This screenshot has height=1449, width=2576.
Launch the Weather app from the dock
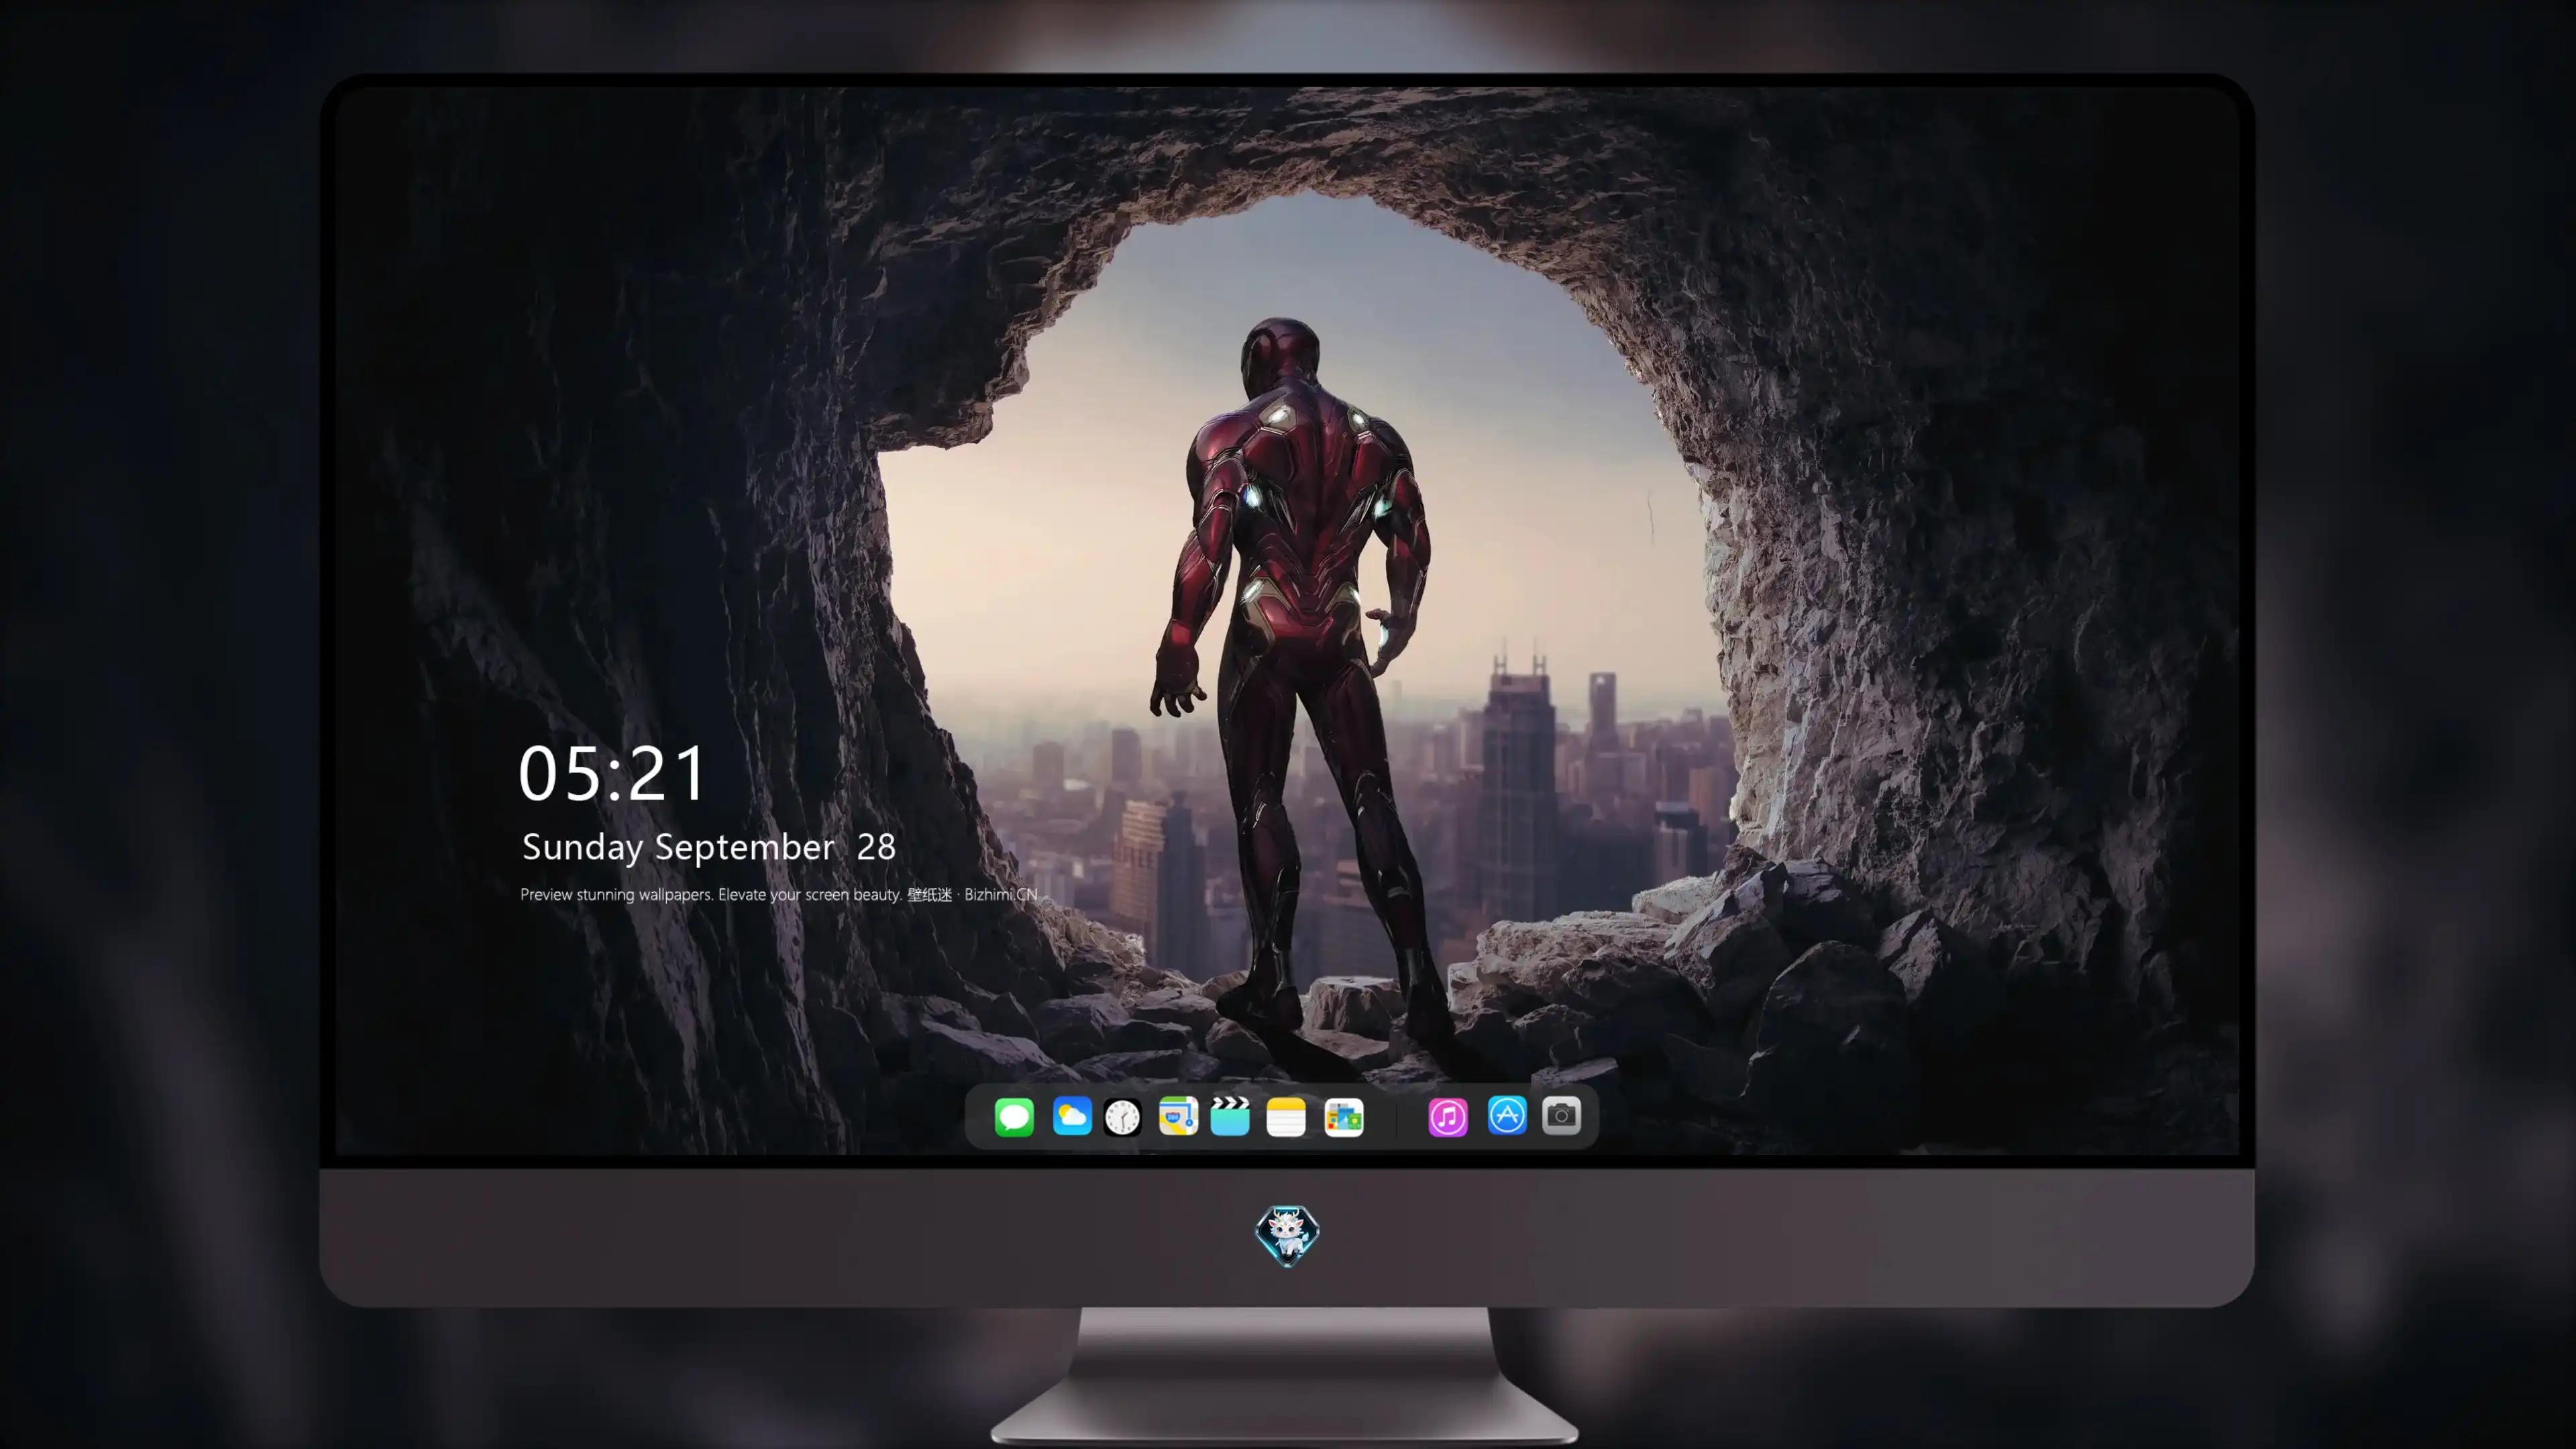(x=1072, y=1116)
